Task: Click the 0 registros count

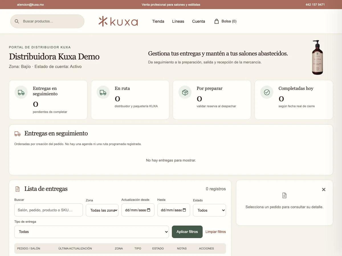Action: [216, 189]
